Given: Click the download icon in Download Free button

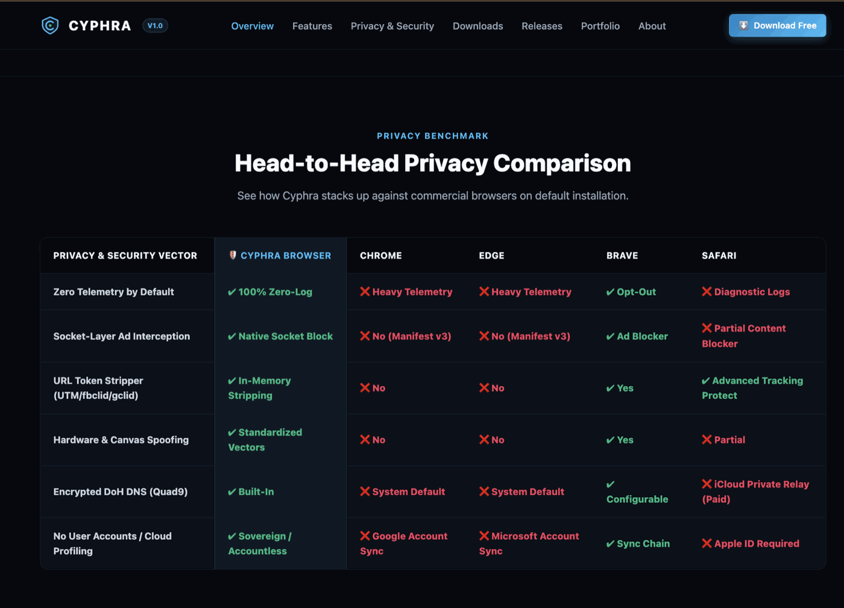Looking at the screenshot, I should 743,25.
